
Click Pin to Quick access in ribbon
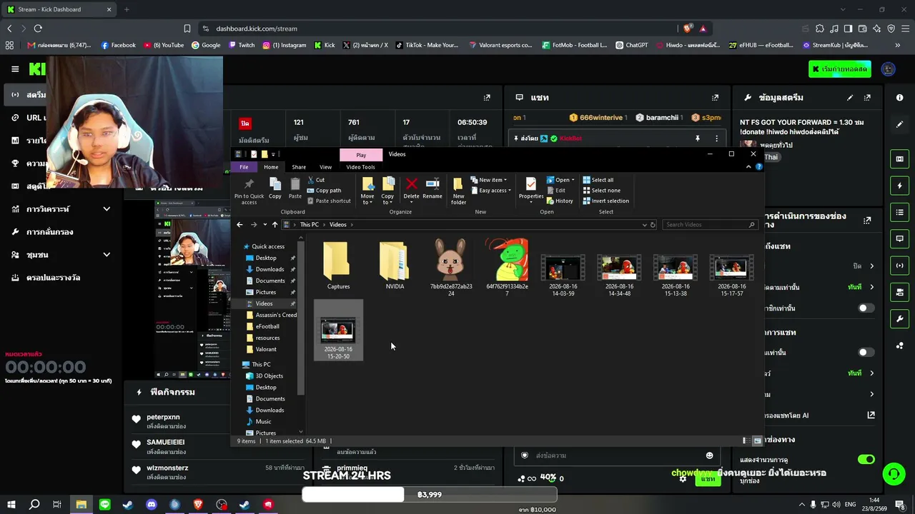coord(249,191)
